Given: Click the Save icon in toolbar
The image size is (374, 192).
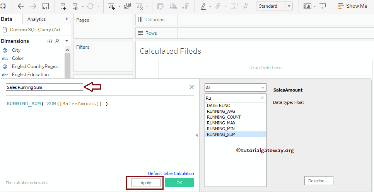Looking at the screenshot, I should pyautogui.click(x=46, y=7).
